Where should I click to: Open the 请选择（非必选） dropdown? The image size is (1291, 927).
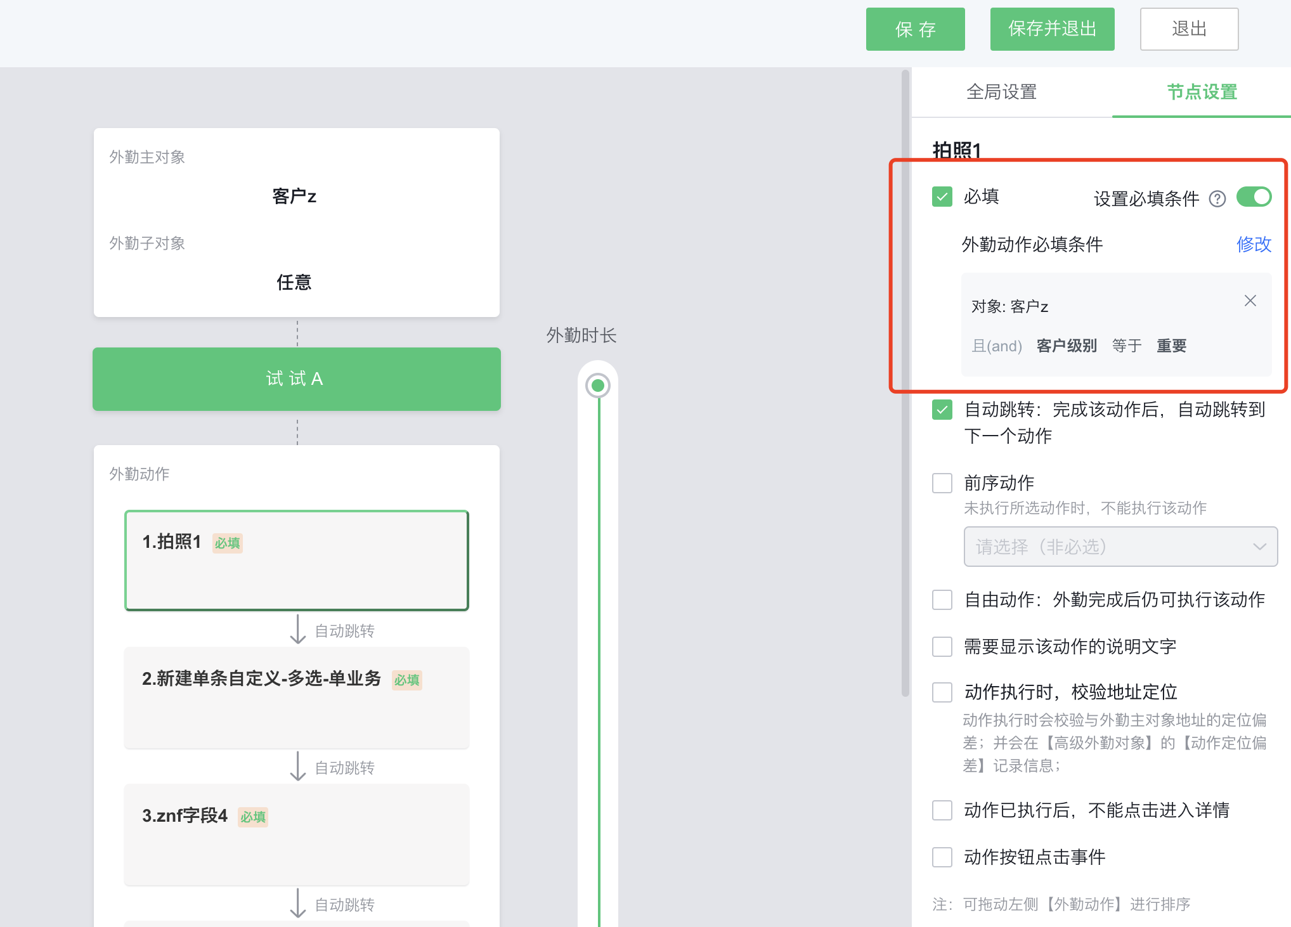1120,547
